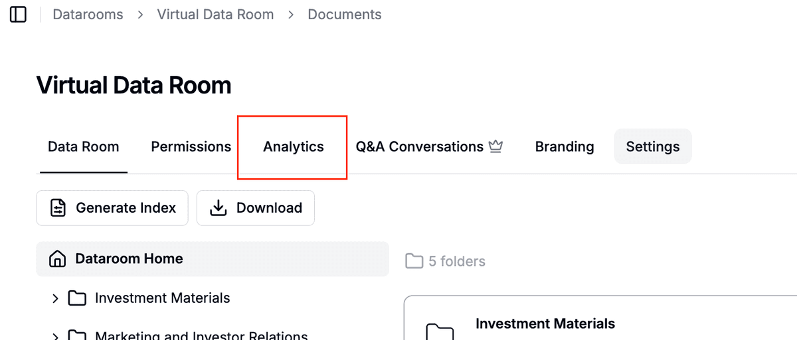Open the Analytics tab
Image resolution: width=797 pixels, height=340 pixels.
(294, 146)
